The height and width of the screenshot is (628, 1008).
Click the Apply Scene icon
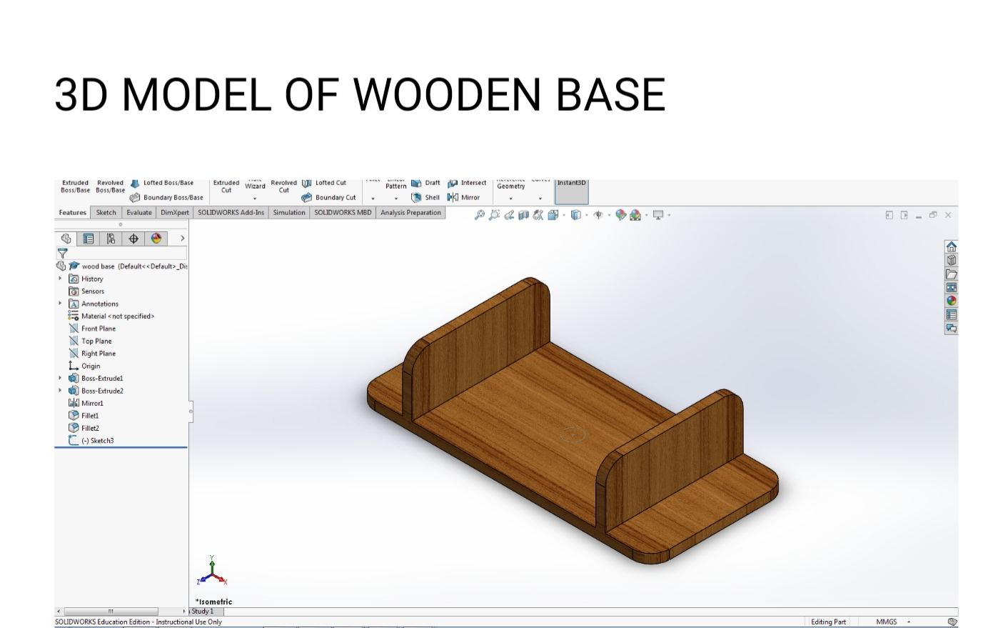coord(635,215)
